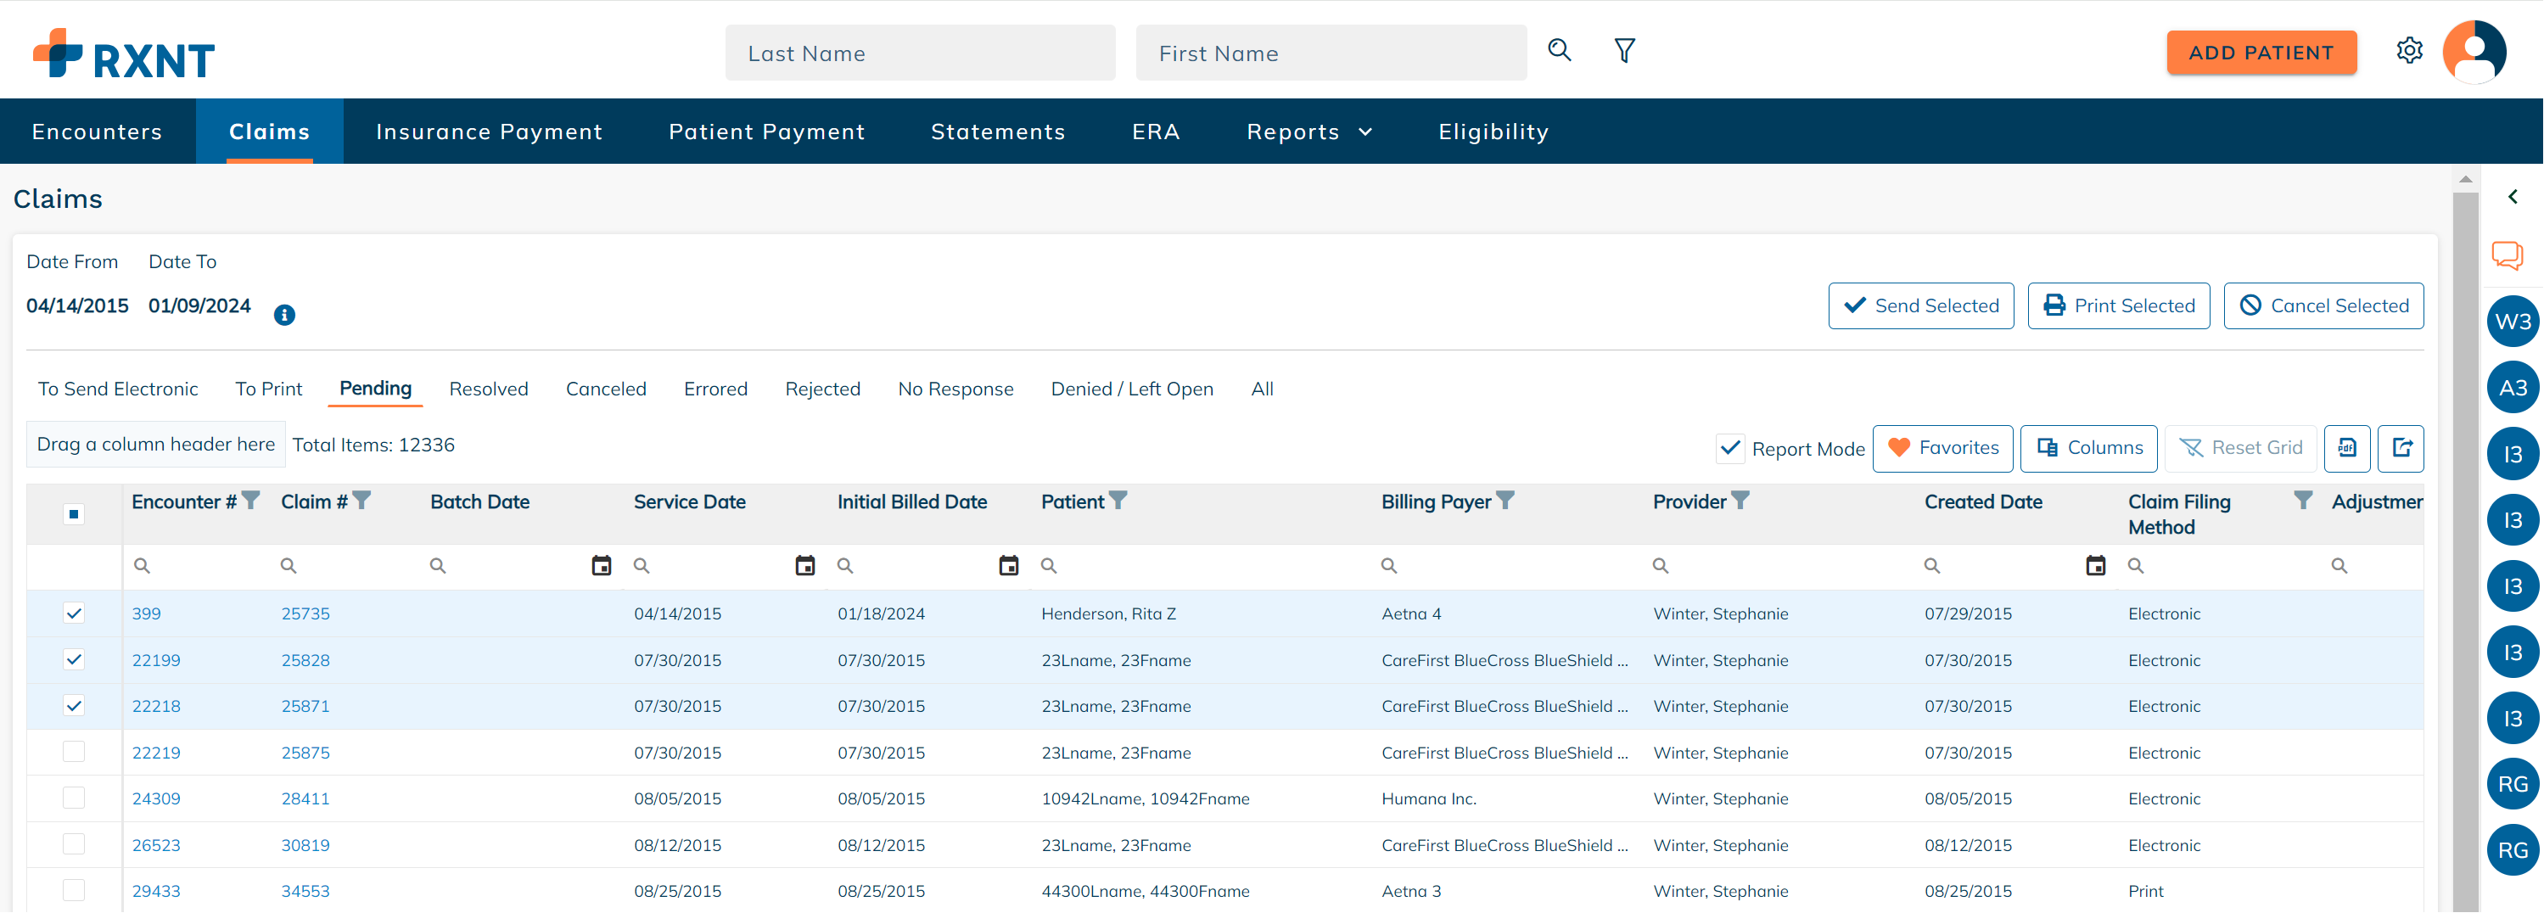The width and height of the screenshot is (2544, 913).
Task: Open settings gear icon
Action: pyautogui.click(x=2409, y=50)
